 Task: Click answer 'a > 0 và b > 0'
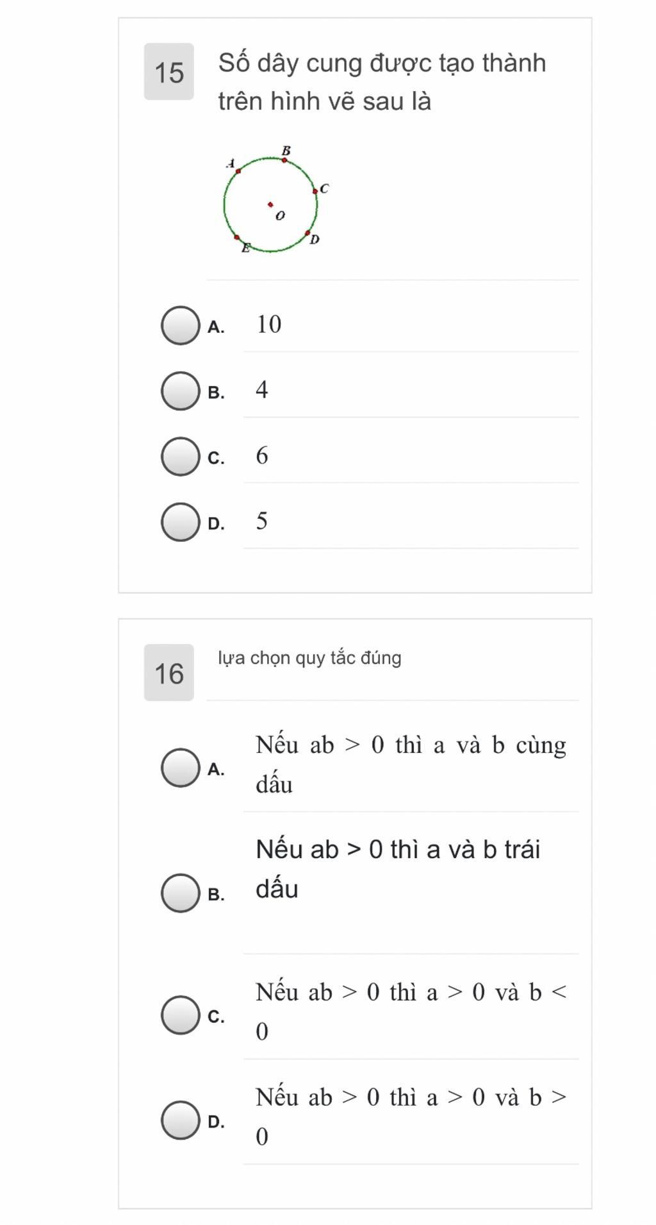[x=411, y=1117]
